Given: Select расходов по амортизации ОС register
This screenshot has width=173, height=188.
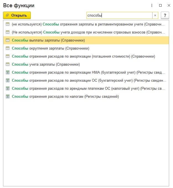Looking at the screenshot, I should (89, 81).
